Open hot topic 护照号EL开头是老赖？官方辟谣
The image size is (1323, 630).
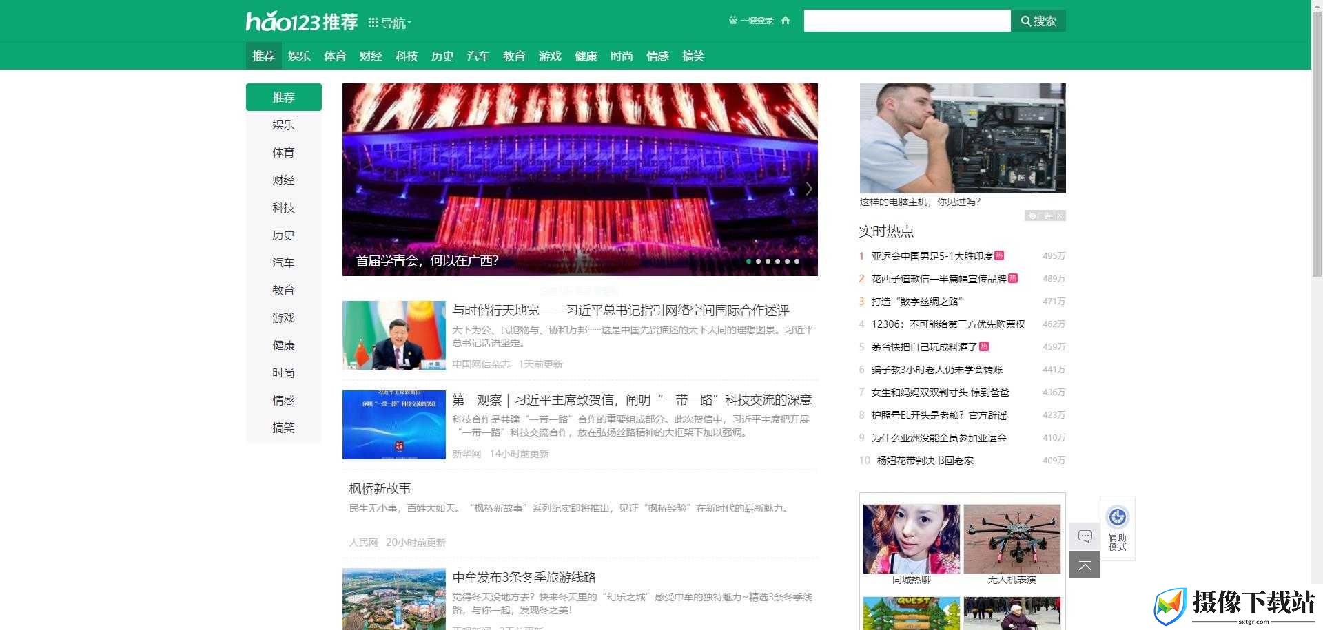(939, 415)
